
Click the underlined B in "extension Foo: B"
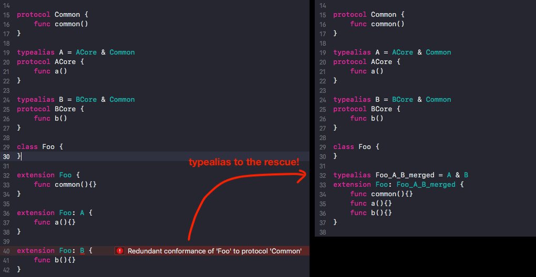(x=82, y=251)
